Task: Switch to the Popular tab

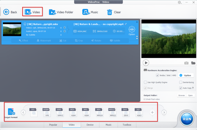Action: pos(53,125)
